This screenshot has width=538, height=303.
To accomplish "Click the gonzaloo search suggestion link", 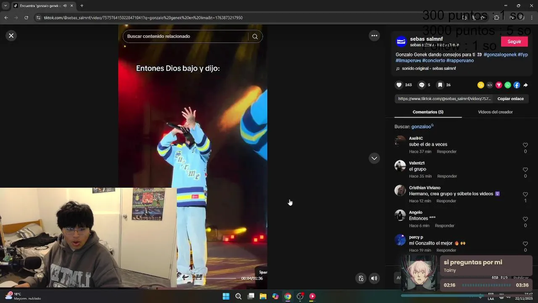I will click(x=422, y=127).
